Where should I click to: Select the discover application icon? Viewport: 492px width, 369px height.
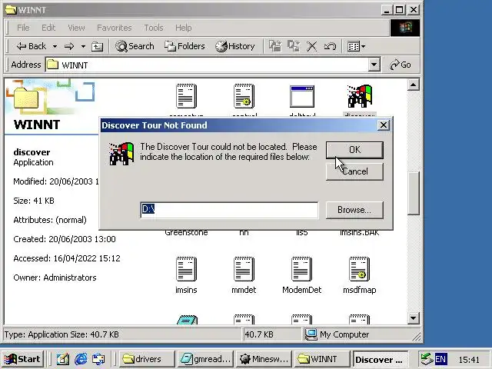pos(360,96)
